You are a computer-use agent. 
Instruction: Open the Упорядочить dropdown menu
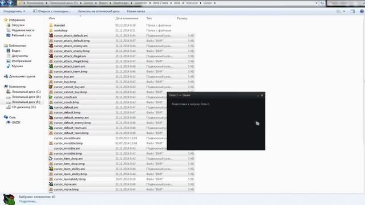pos(14,11)
